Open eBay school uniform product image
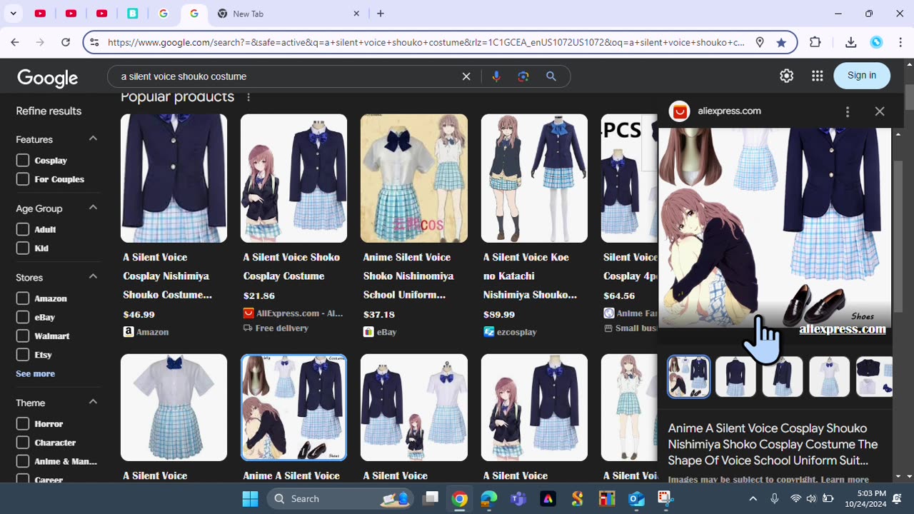 click(x=414, y=178)
